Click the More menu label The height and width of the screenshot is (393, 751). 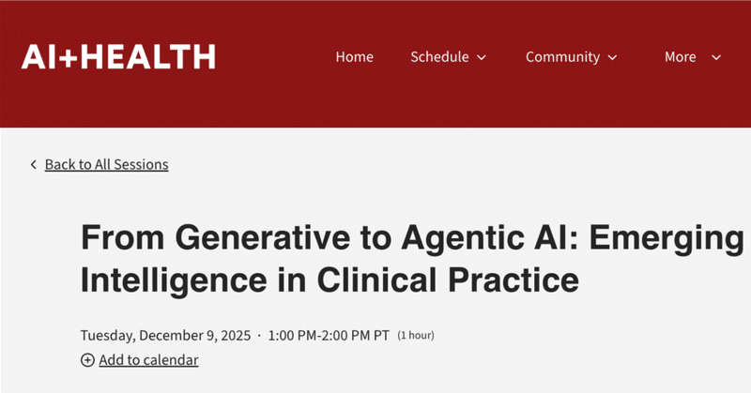[680, 57]
